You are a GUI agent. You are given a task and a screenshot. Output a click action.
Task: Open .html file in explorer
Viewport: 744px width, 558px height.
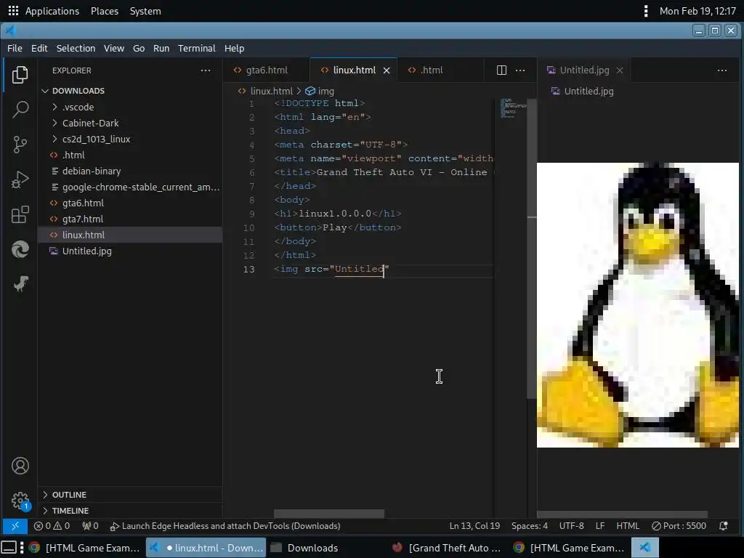point(129,155)
